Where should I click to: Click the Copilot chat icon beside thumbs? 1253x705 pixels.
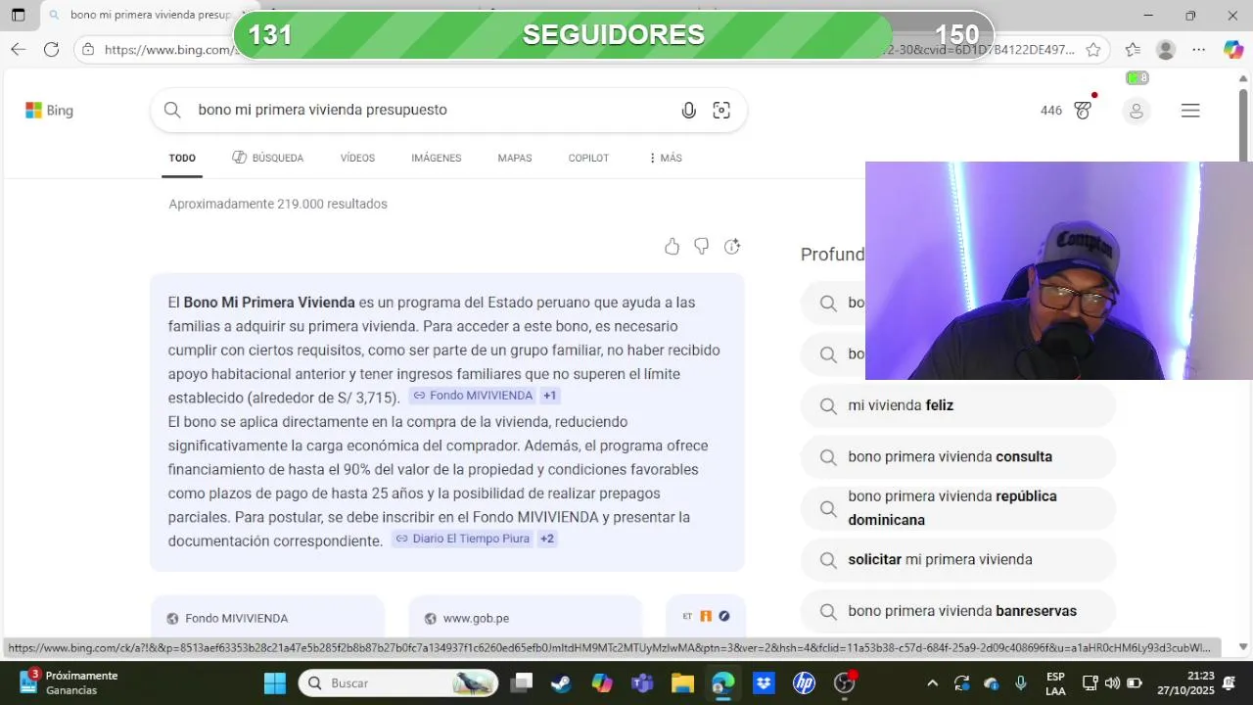(731, 247)
